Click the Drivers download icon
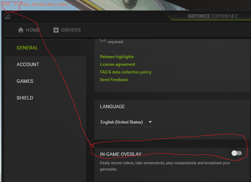 click(56, 30)
